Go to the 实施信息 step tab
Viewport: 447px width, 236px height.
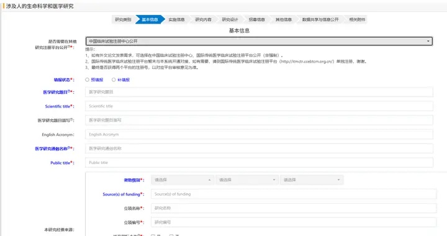(176, 19)
